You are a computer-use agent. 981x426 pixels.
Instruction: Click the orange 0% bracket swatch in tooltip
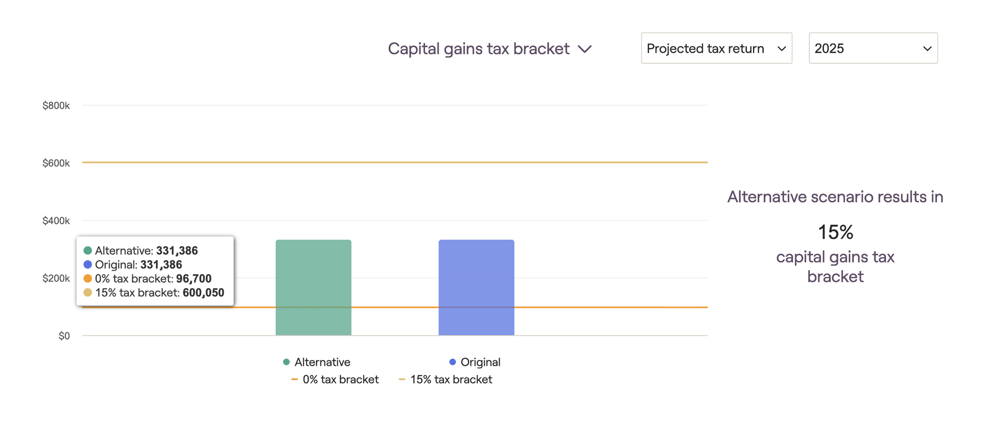point(88,279)
